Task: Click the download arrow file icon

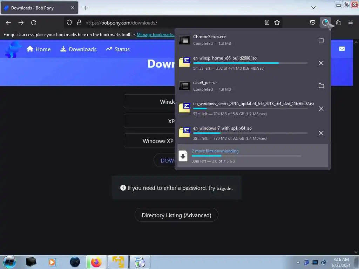Action: point(183,156)
